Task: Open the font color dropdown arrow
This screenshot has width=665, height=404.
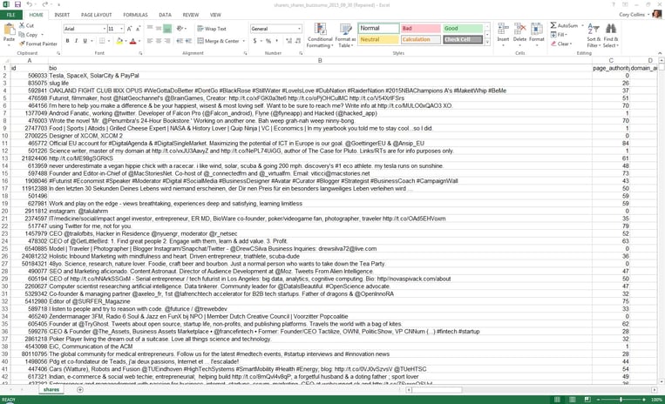Action: pos(139,41)
